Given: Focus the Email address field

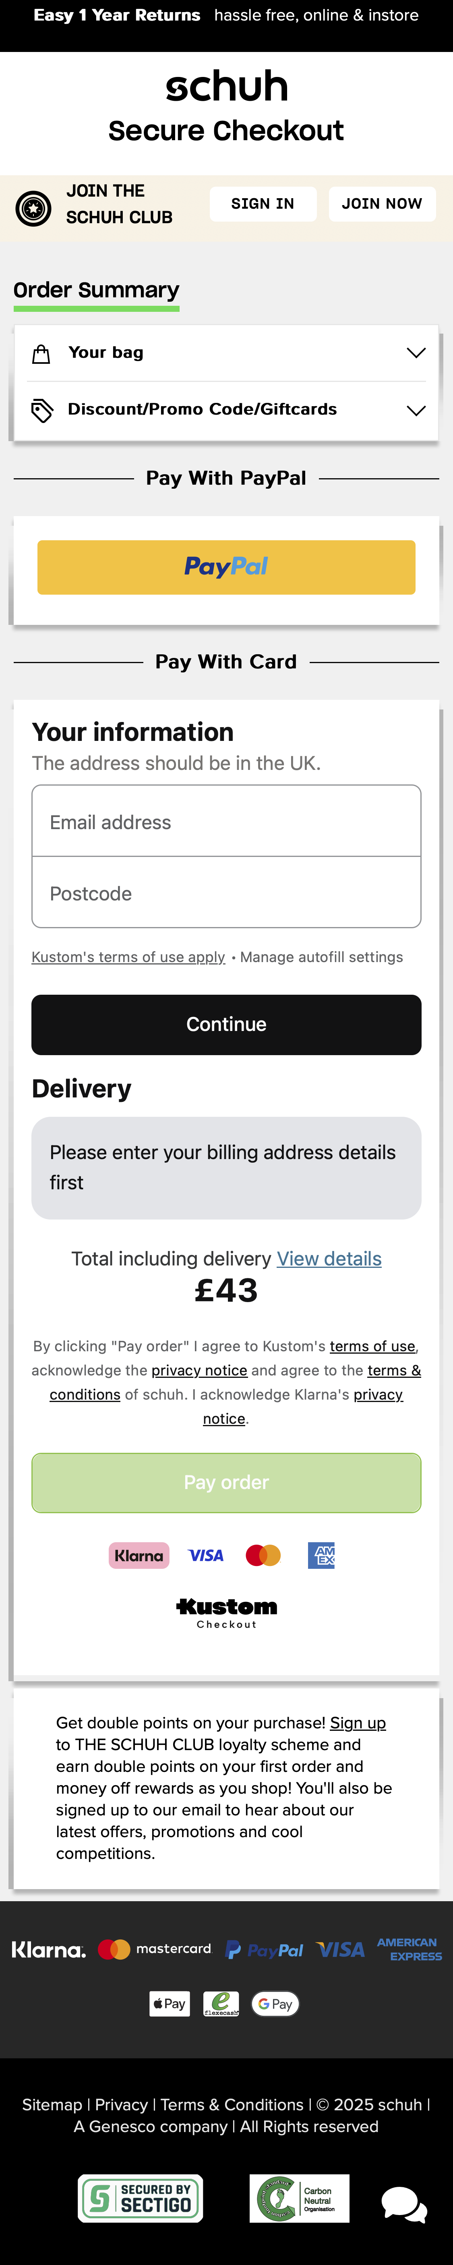Looking at the screenshot, I should coord(226,822).
